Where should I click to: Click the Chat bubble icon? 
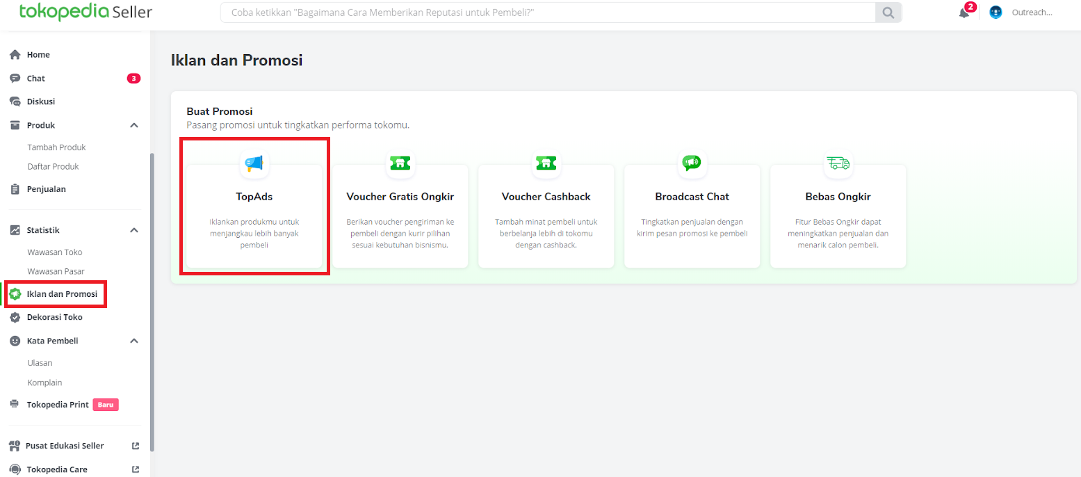[15, 79]
